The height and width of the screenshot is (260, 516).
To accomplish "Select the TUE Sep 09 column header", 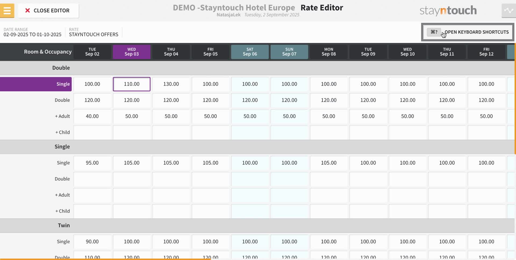I will (368, 52).
